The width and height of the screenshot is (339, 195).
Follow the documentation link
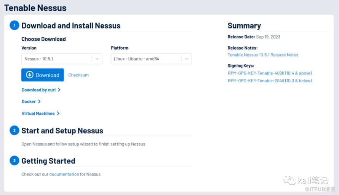tap(64, 174)
